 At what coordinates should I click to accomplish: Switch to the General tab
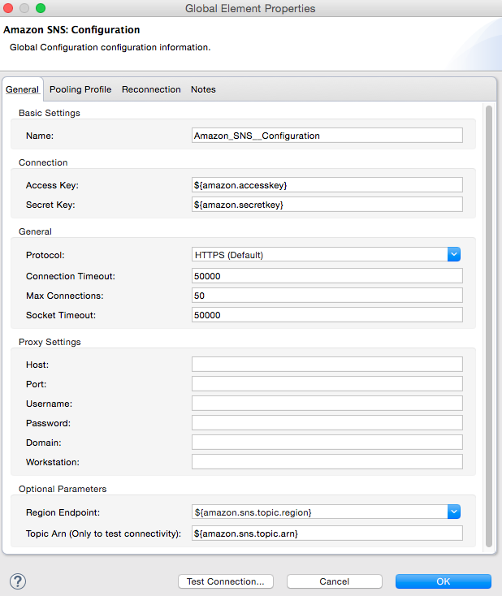(x=23, y=89)
